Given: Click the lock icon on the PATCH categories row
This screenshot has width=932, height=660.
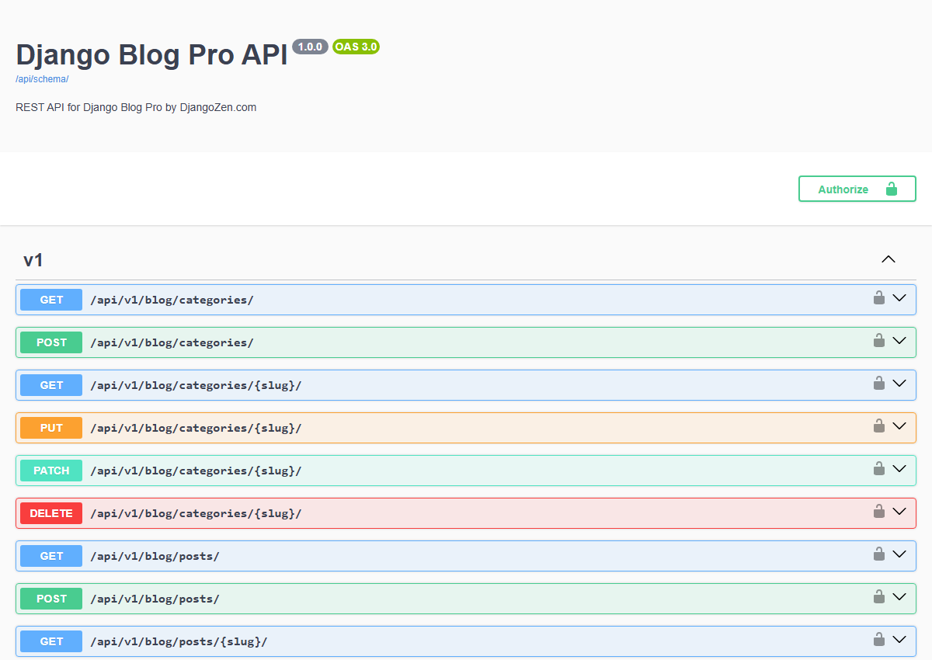Looking at the screenshot, I should 878,469.
